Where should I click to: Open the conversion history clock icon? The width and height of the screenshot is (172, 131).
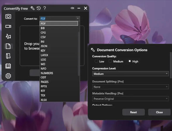[x=39, y=8]
